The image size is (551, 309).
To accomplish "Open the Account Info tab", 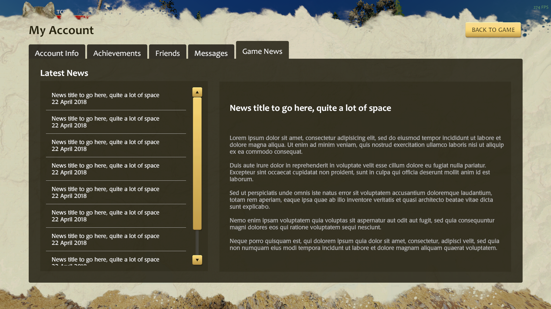I will pyautogui.click(x=57, y=52).
